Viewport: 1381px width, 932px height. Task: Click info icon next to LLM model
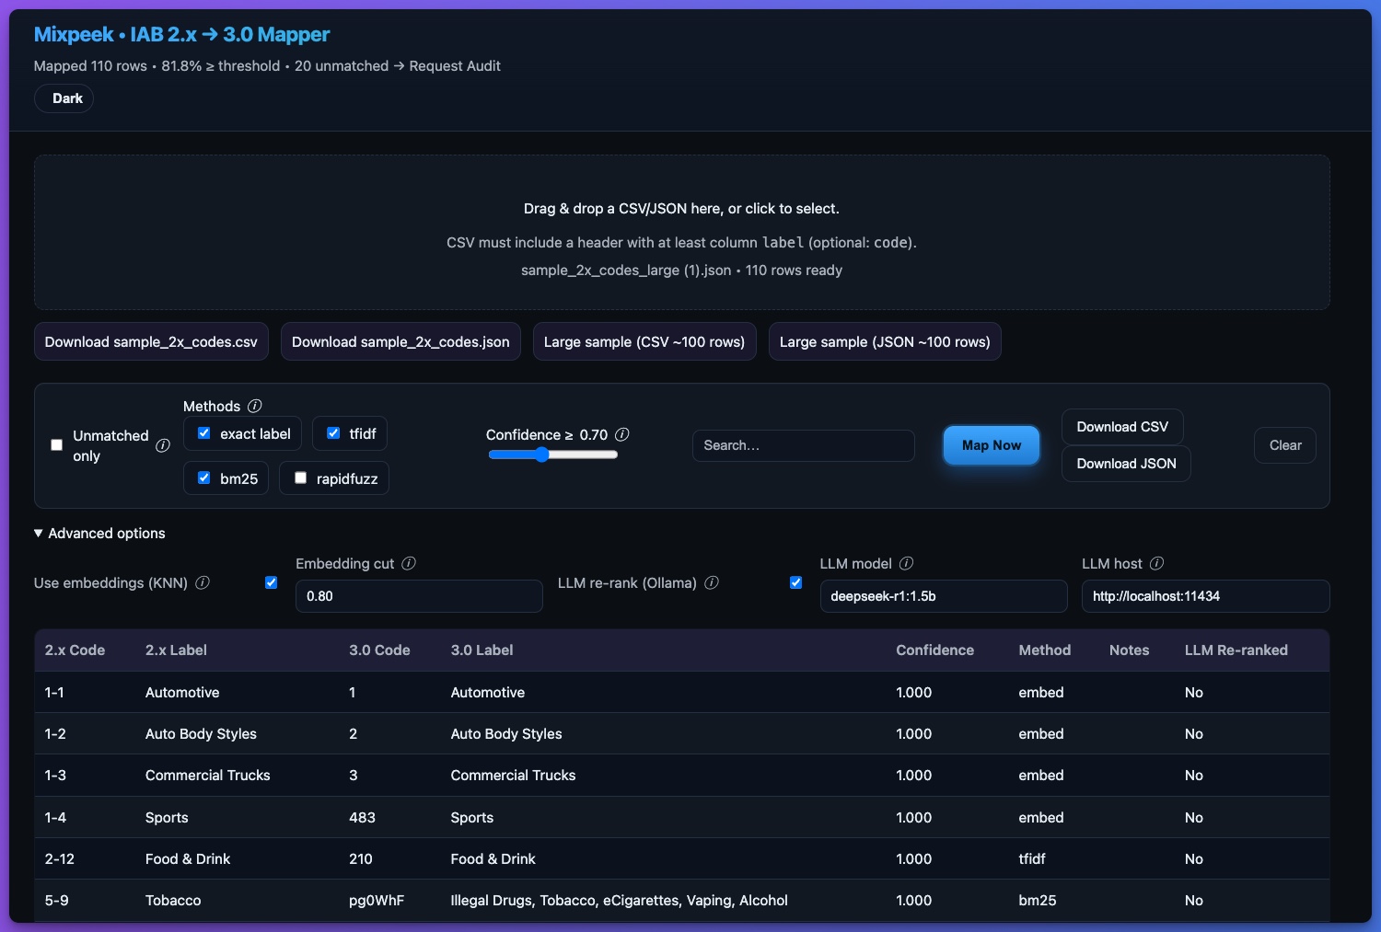click(x=906, y=563)
